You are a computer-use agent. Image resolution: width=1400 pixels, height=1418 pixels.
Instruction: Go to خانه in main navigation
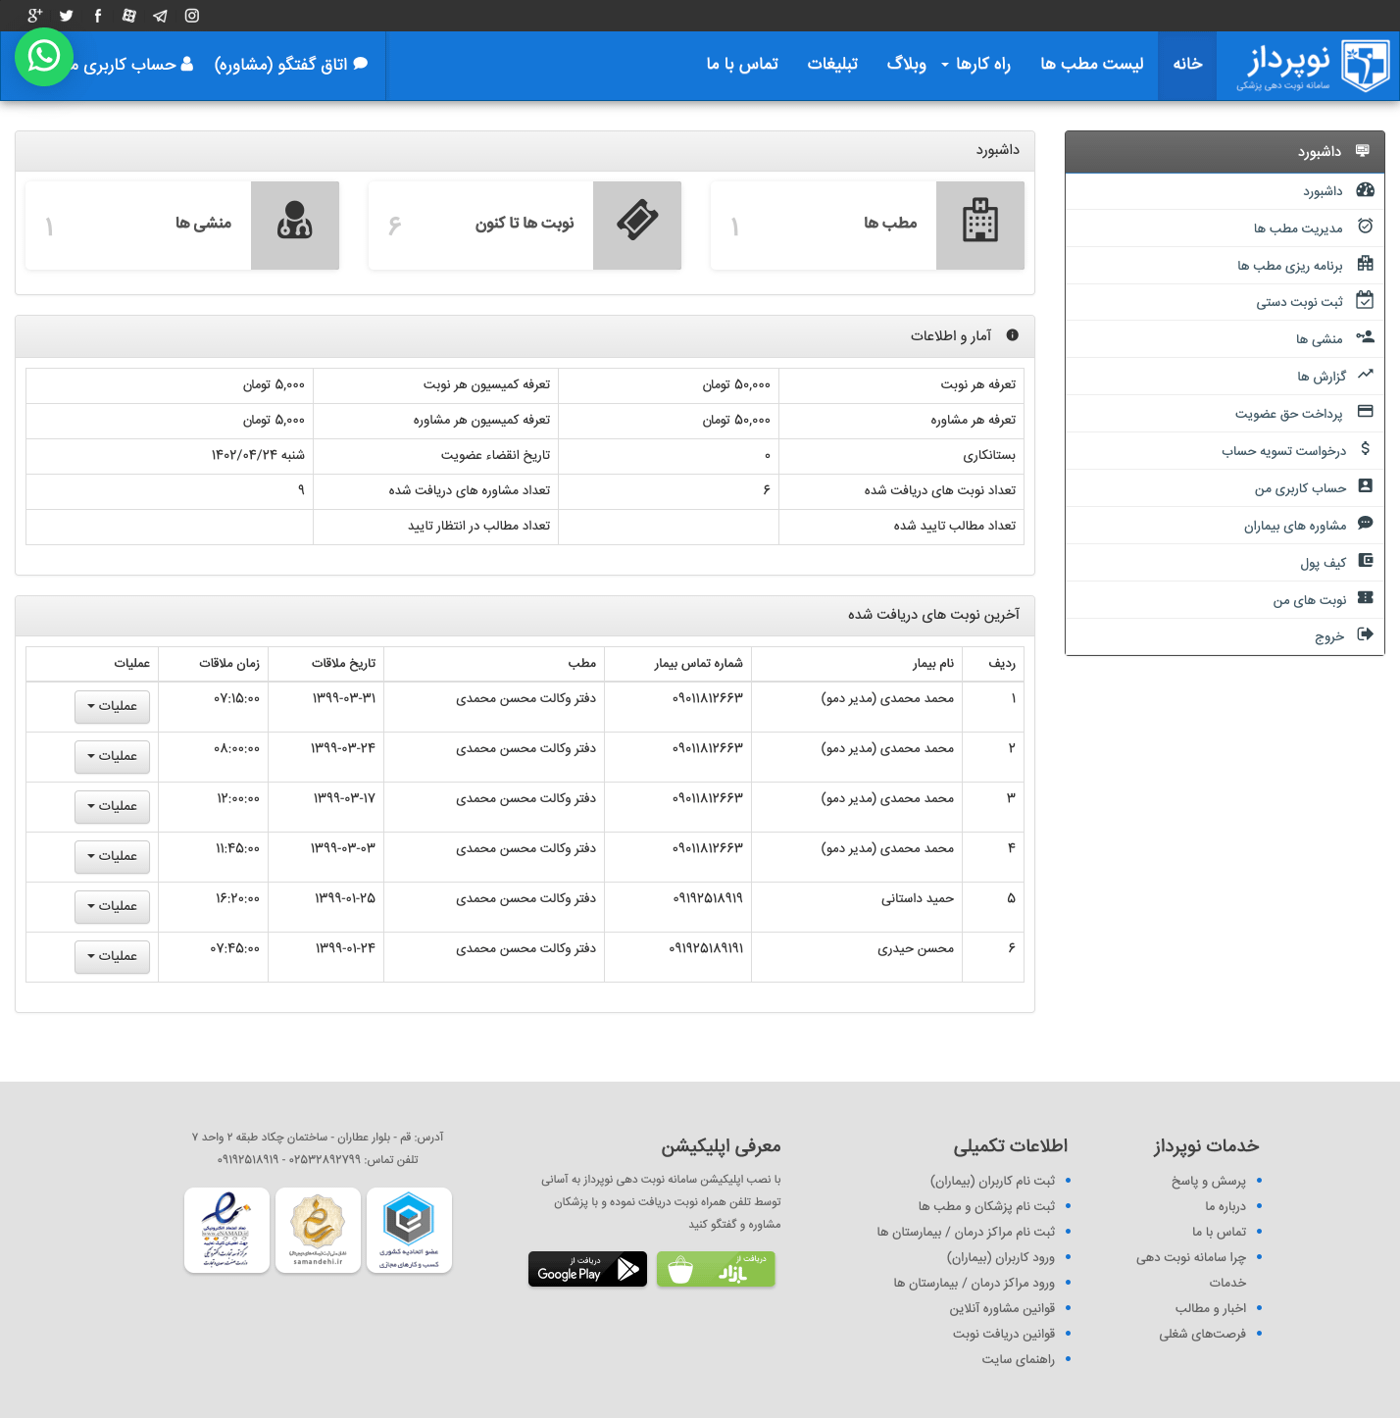coord(1187,64)
